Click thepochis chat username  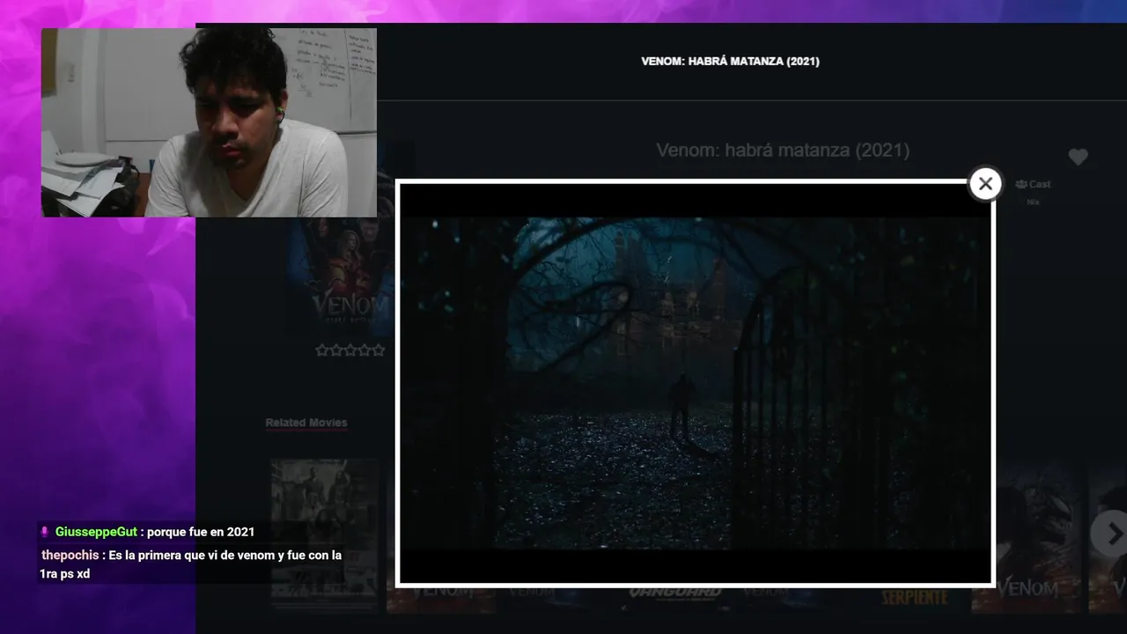pyautogui.click(x=70, y=556)
